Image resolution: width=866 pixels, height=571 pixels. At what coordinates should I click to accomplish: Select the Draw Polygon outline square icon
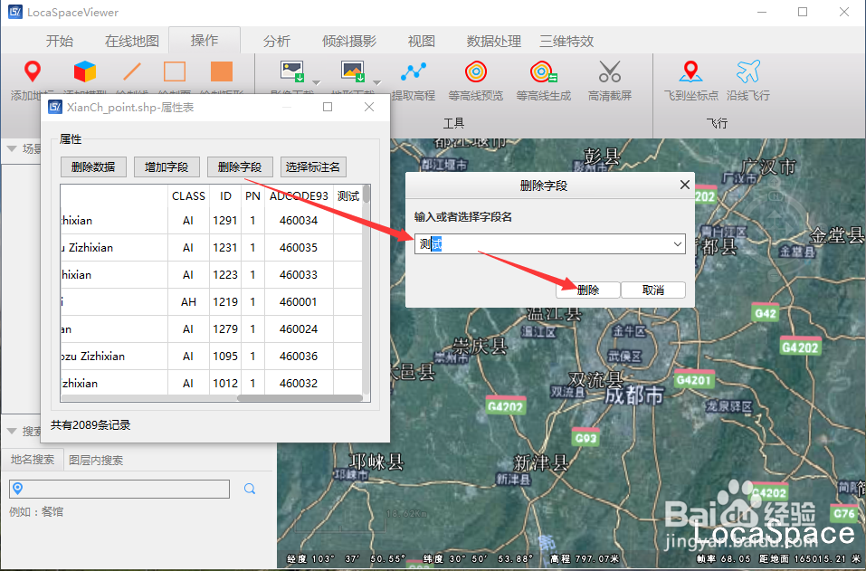point(175,71)
